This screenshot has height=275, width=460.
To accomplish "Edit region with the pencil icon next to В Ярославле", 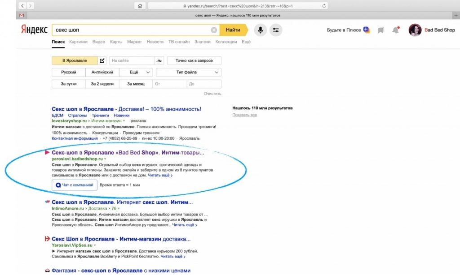I will coord(102,60).
